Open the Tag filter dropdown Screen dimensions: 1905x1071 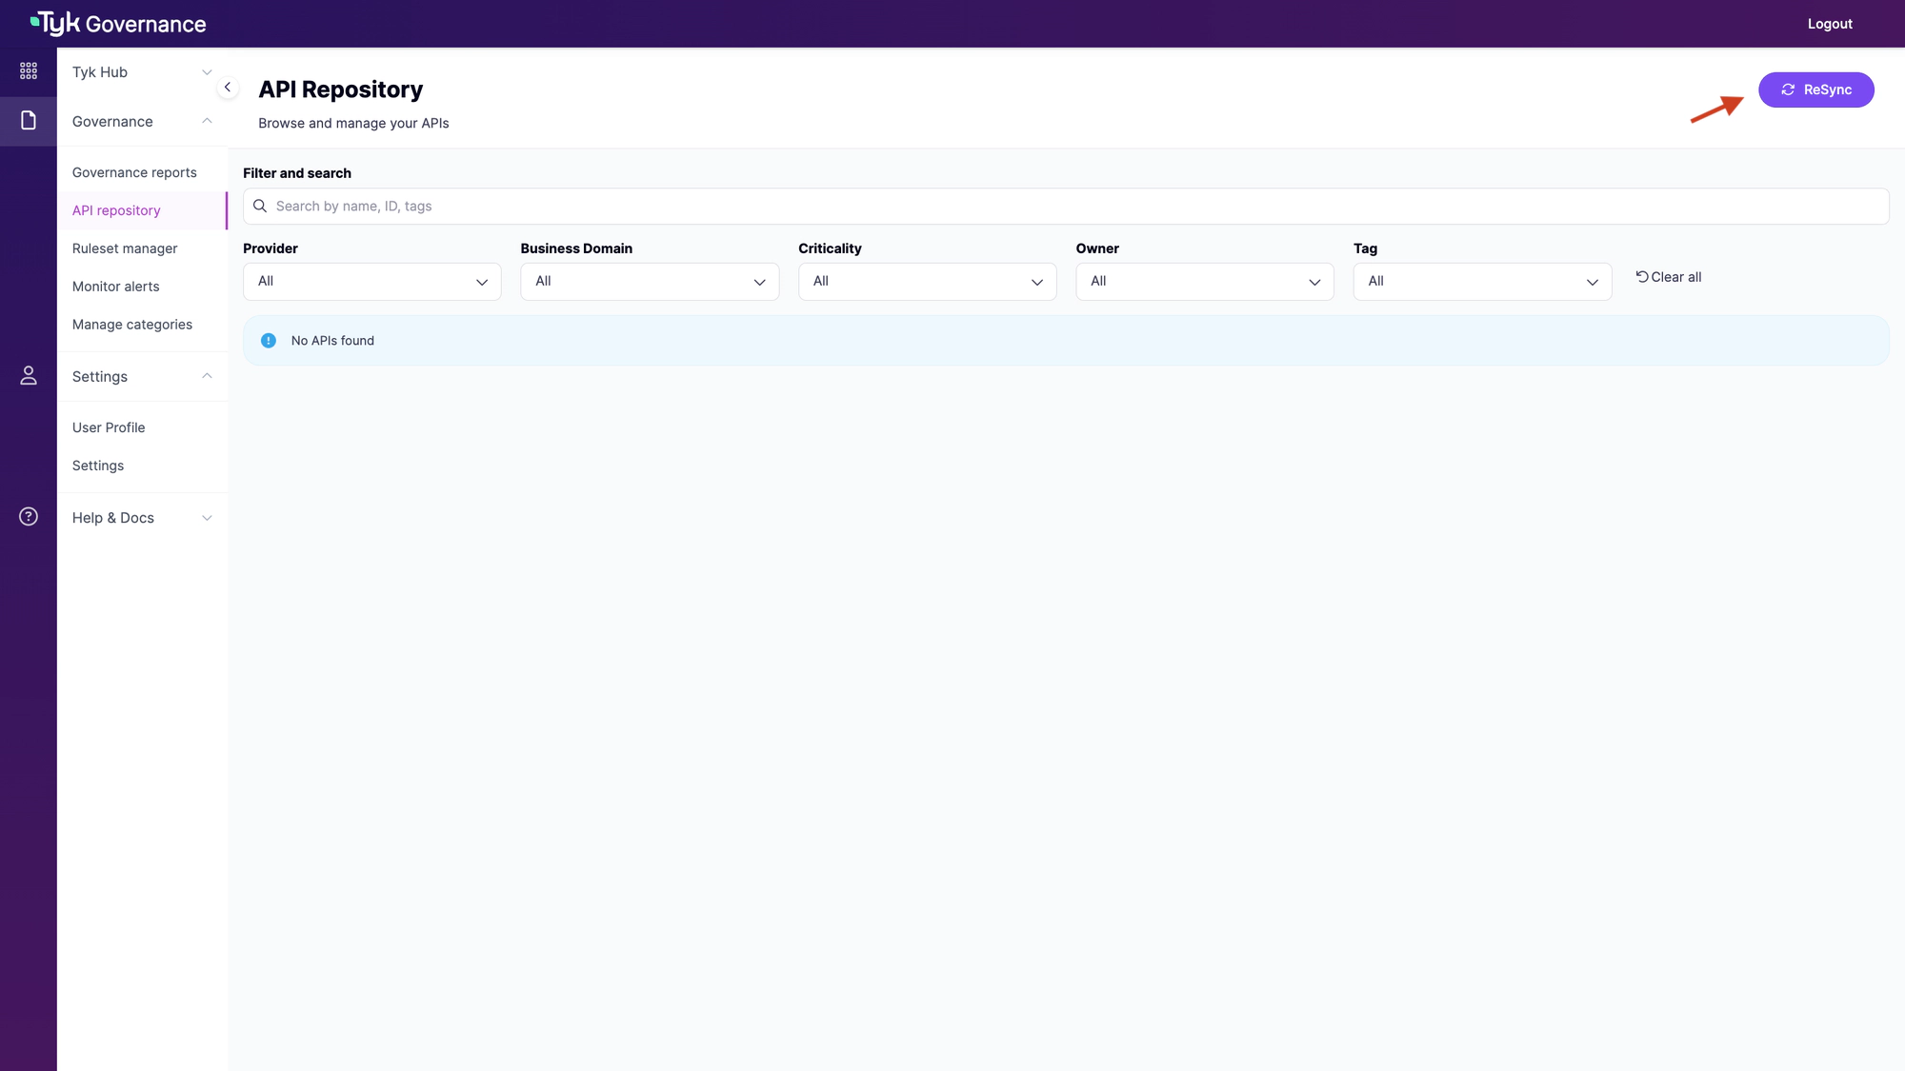(x=1481, y=282)
